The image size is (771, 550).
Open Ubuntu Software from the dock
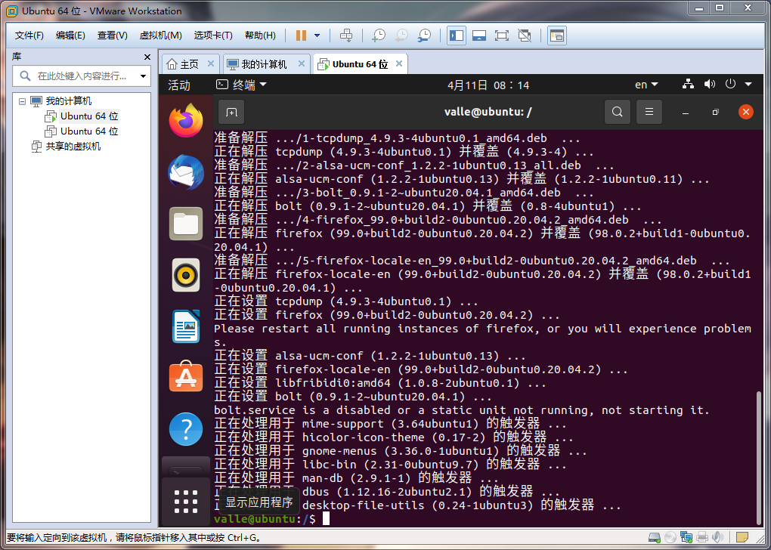[x=186, y=376]
